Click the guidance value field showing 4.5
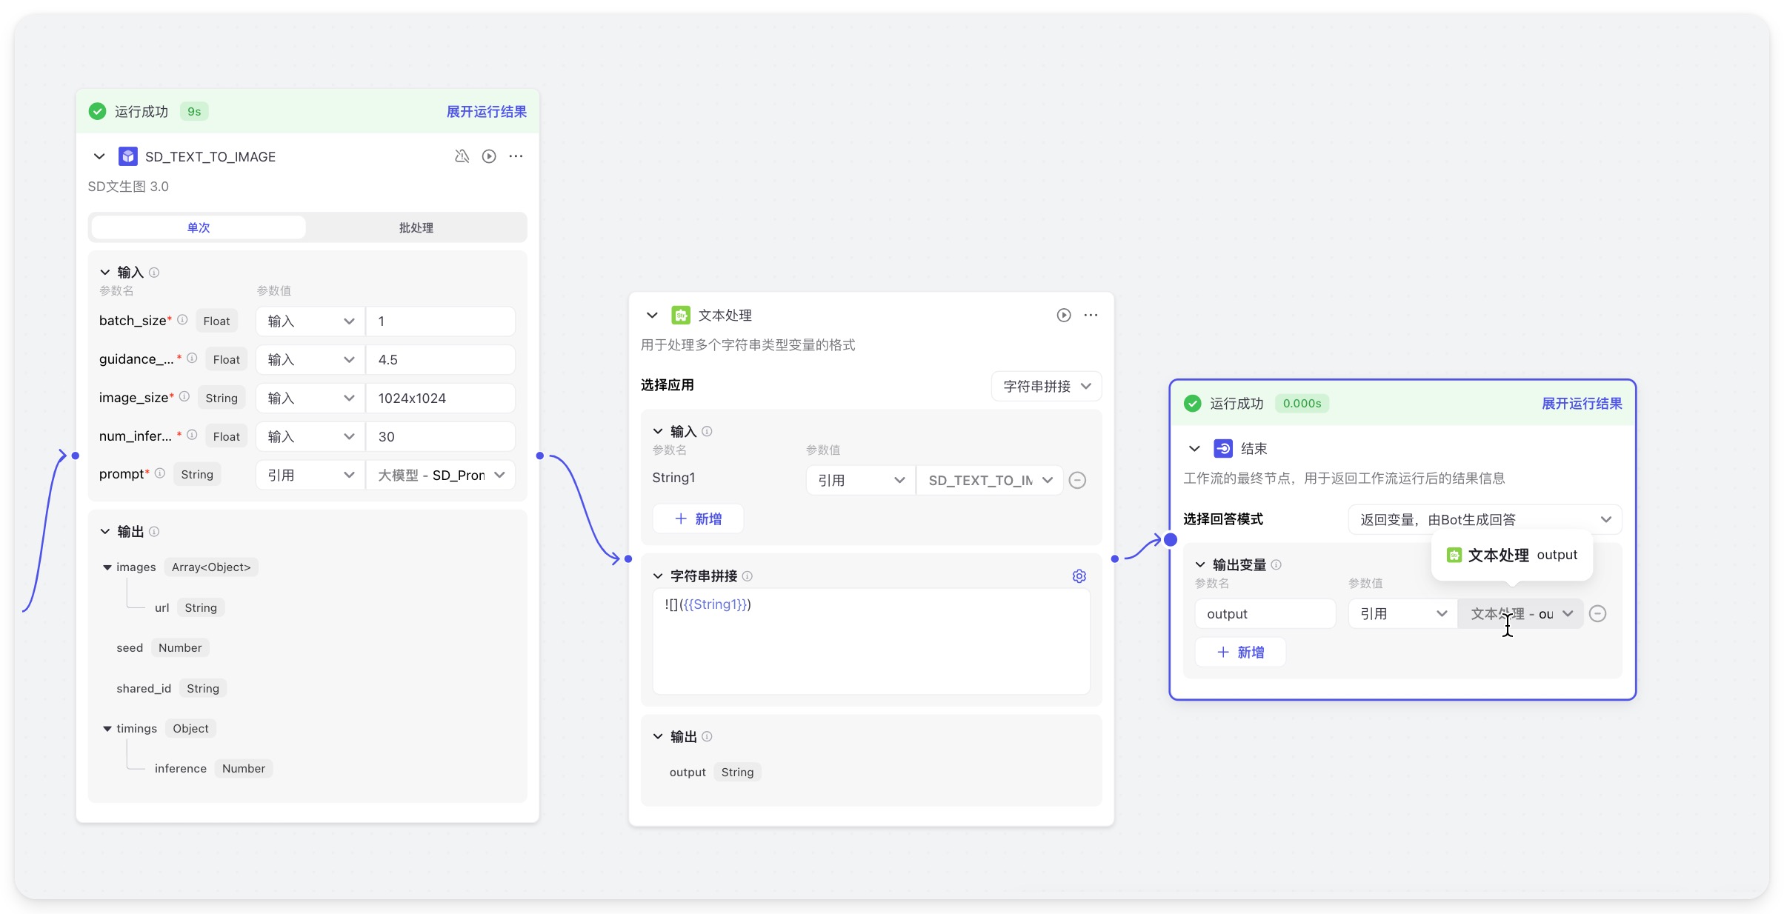The height and width of the screenshot is (914, 1784). click(x=440, y=360)
